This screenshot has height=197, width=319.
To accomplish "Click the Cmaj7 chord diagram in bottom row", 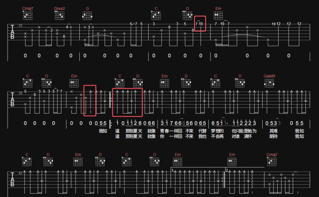I will click(272, 161).
